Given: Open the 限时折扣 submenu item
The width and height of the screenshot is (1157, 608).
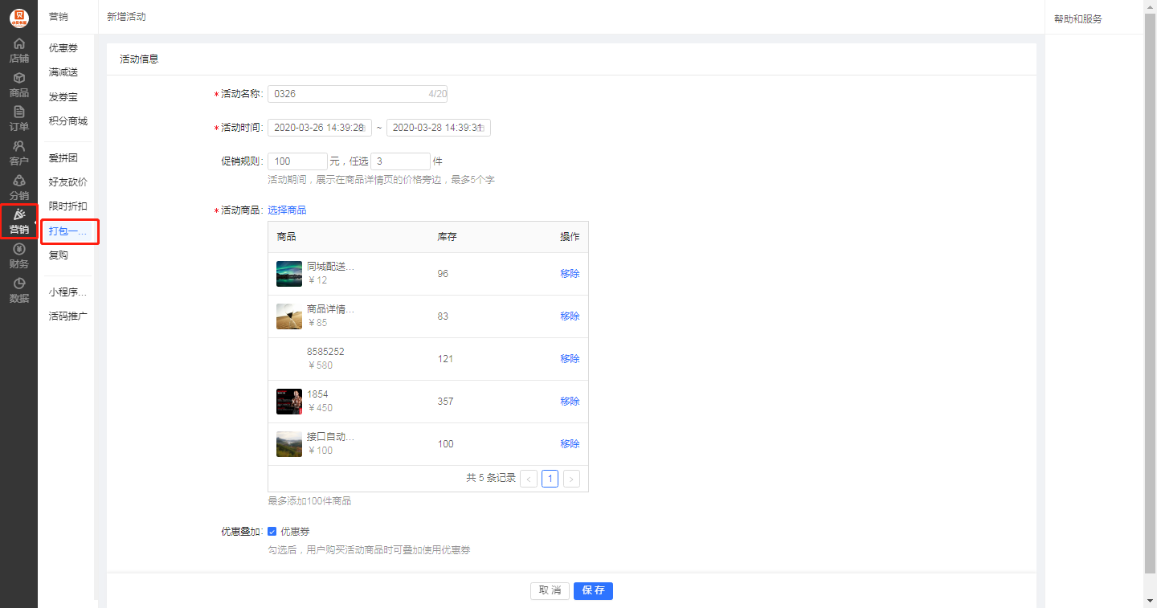Looking at the screenshot, I should coord(67,206).
